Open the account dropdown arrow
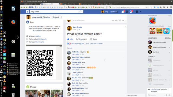 pyautogui.click(x=141, y=12)
